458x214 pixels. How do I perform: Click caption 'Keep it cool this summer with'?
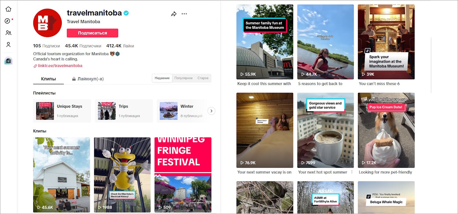click(x=264, y=84)
